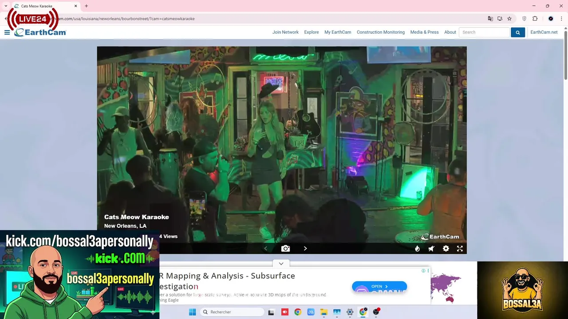Open Chrome three-dot menu
The image size is (568, 319).
tap(562, 19)
